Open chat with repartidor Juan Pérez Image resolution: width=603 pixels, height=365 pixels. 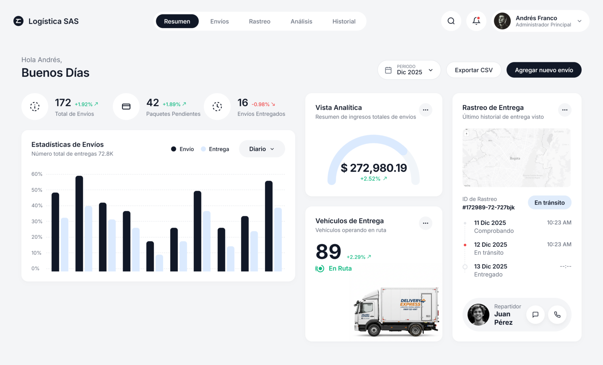pos(535,315)
